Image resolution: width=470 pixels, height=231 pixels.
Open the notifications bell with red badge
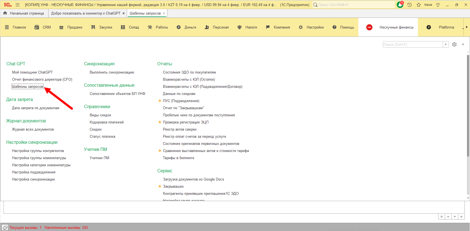click(x=400, y=5)
